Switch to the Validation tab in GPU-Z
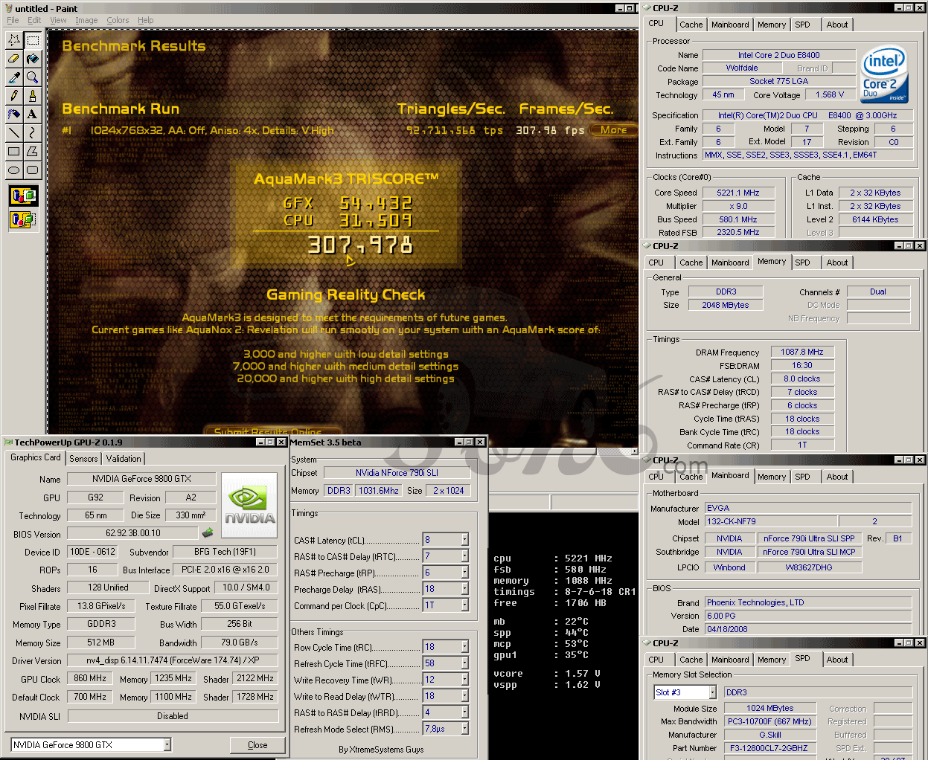This screenshot has width=928, height=760. (x=124, y=459)
